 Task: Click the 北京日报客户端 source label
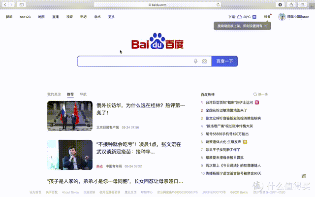(107, 128)
